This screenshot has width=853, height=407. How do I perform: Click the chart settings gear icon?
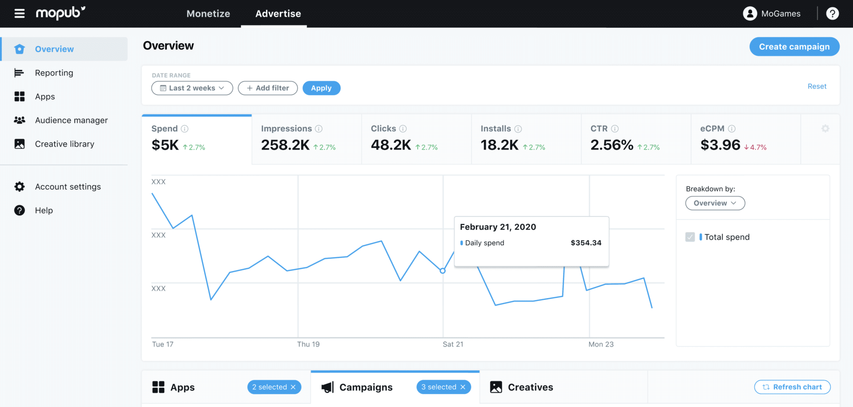tap(825, 128)
